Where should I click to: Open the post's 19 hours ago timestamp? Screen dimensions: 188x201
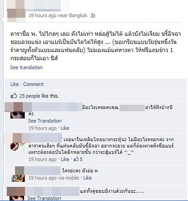point(43,15)
